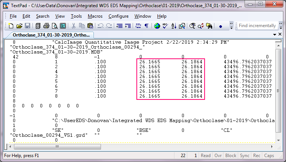Click the Open file folder icon

pos(19,26)
